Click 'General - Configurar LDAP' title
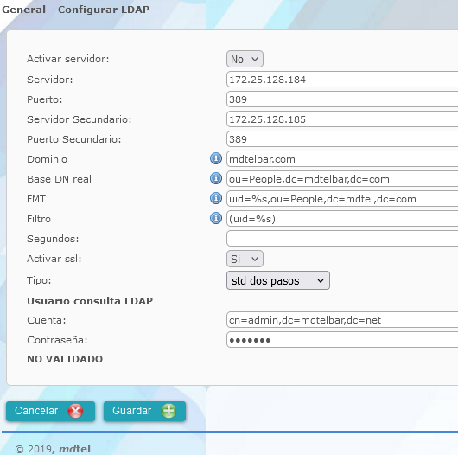 click(76, 10)
